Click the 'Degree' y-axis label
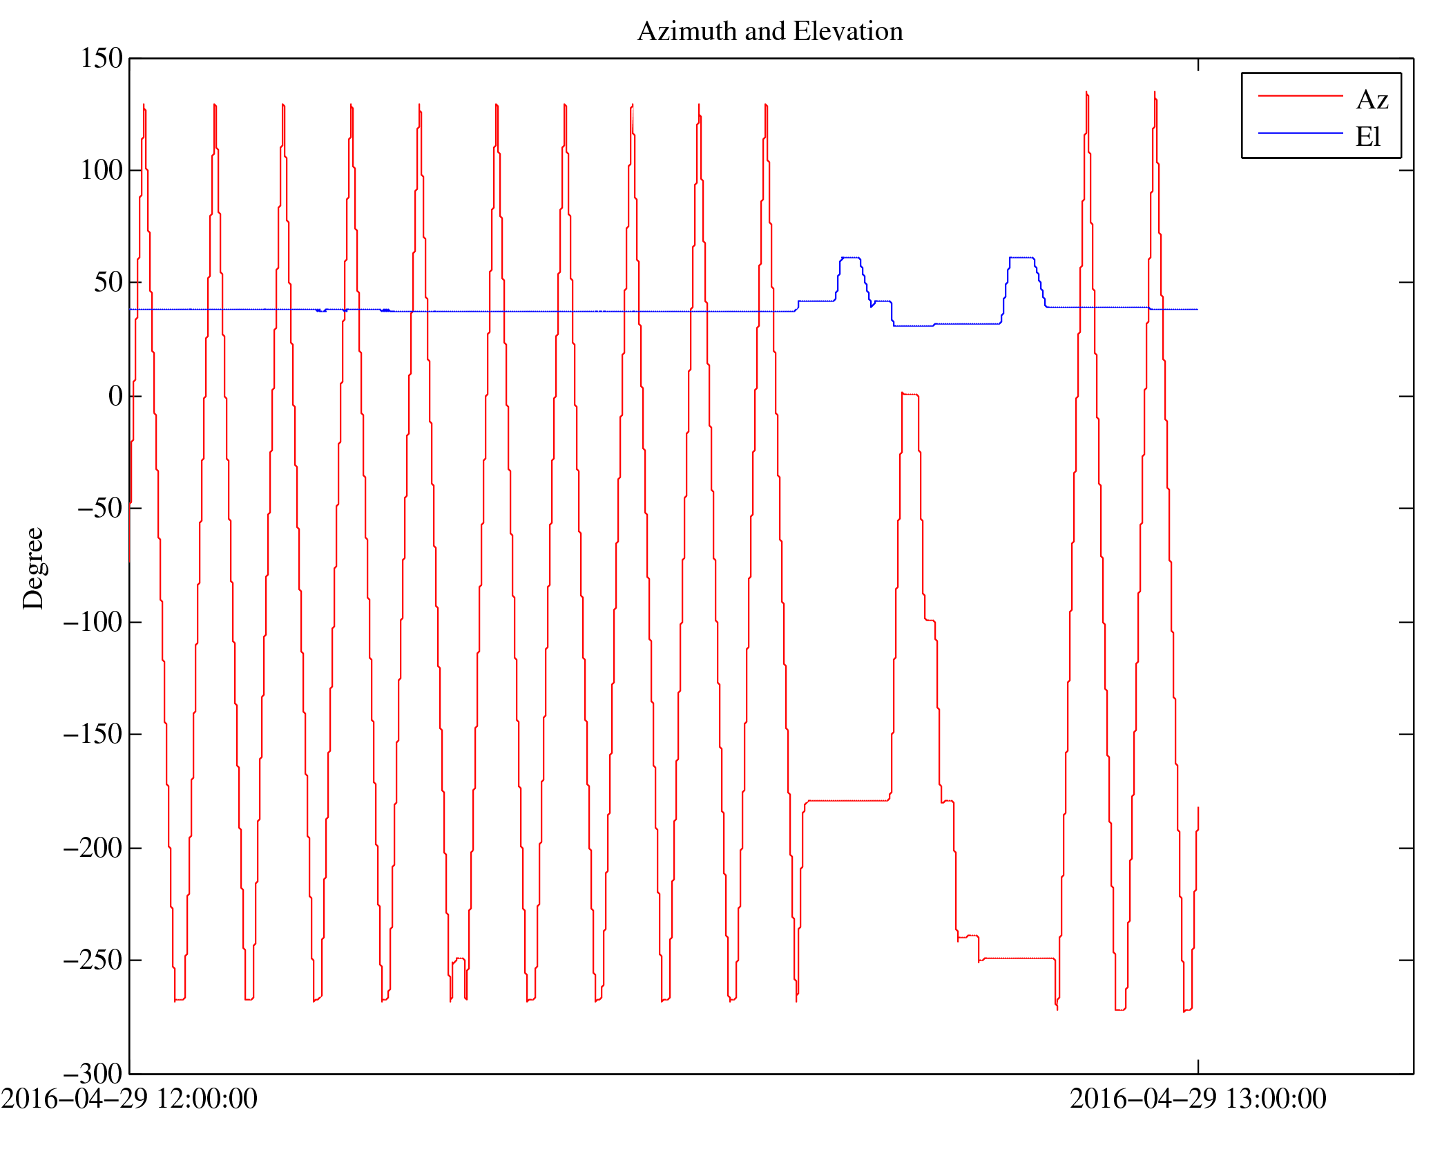This screenshot has height=1163, width=1433. click(x=33, y=568)
